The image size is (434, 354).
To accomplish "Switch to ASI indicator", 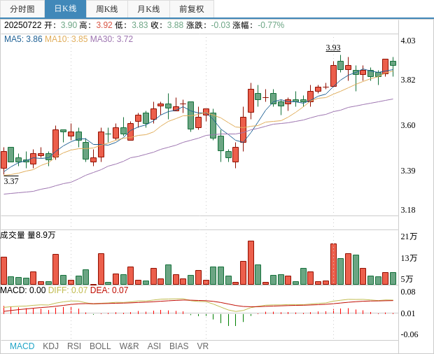I will coord(154,346).
